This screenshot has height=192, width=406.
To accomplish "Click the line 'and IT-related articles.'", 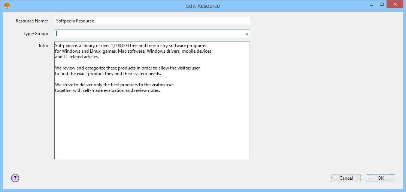I will pyautogui.click(x=77, y=57).
